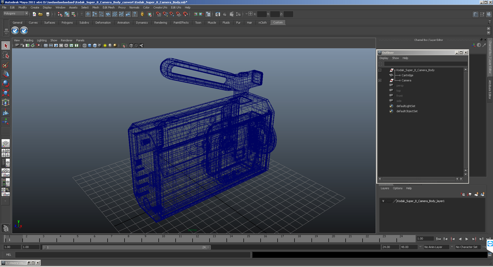Choose the Paint Selection tool
The height and width of the screenshot is (267, 493).
pos(6,65)
